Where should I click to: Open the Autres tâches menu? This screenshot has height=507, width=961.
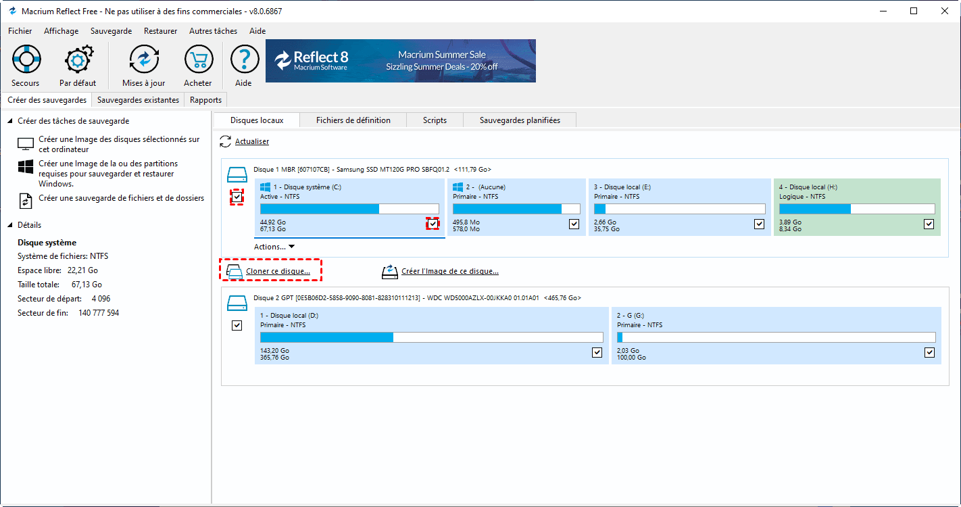(213, 30)
